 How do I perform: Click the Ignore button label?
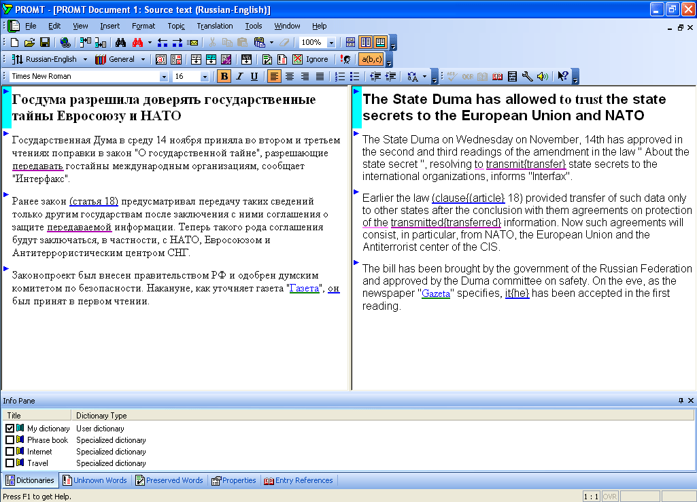(317, 60)
